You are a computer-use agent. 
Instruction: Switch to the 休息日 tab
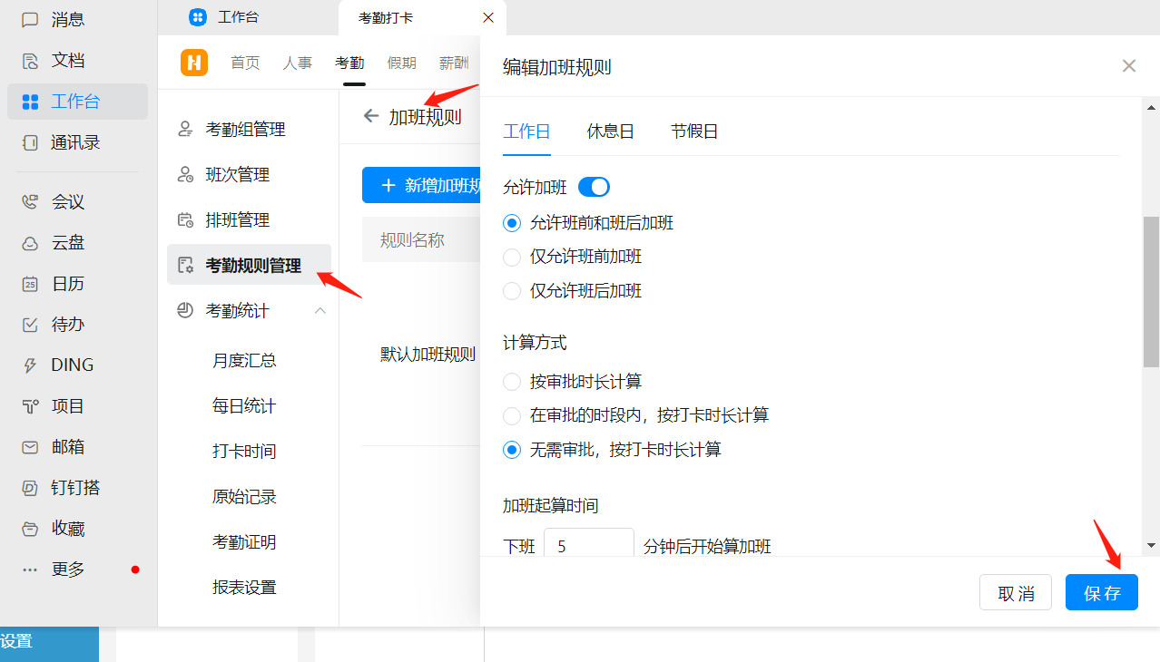pos(610,131)
